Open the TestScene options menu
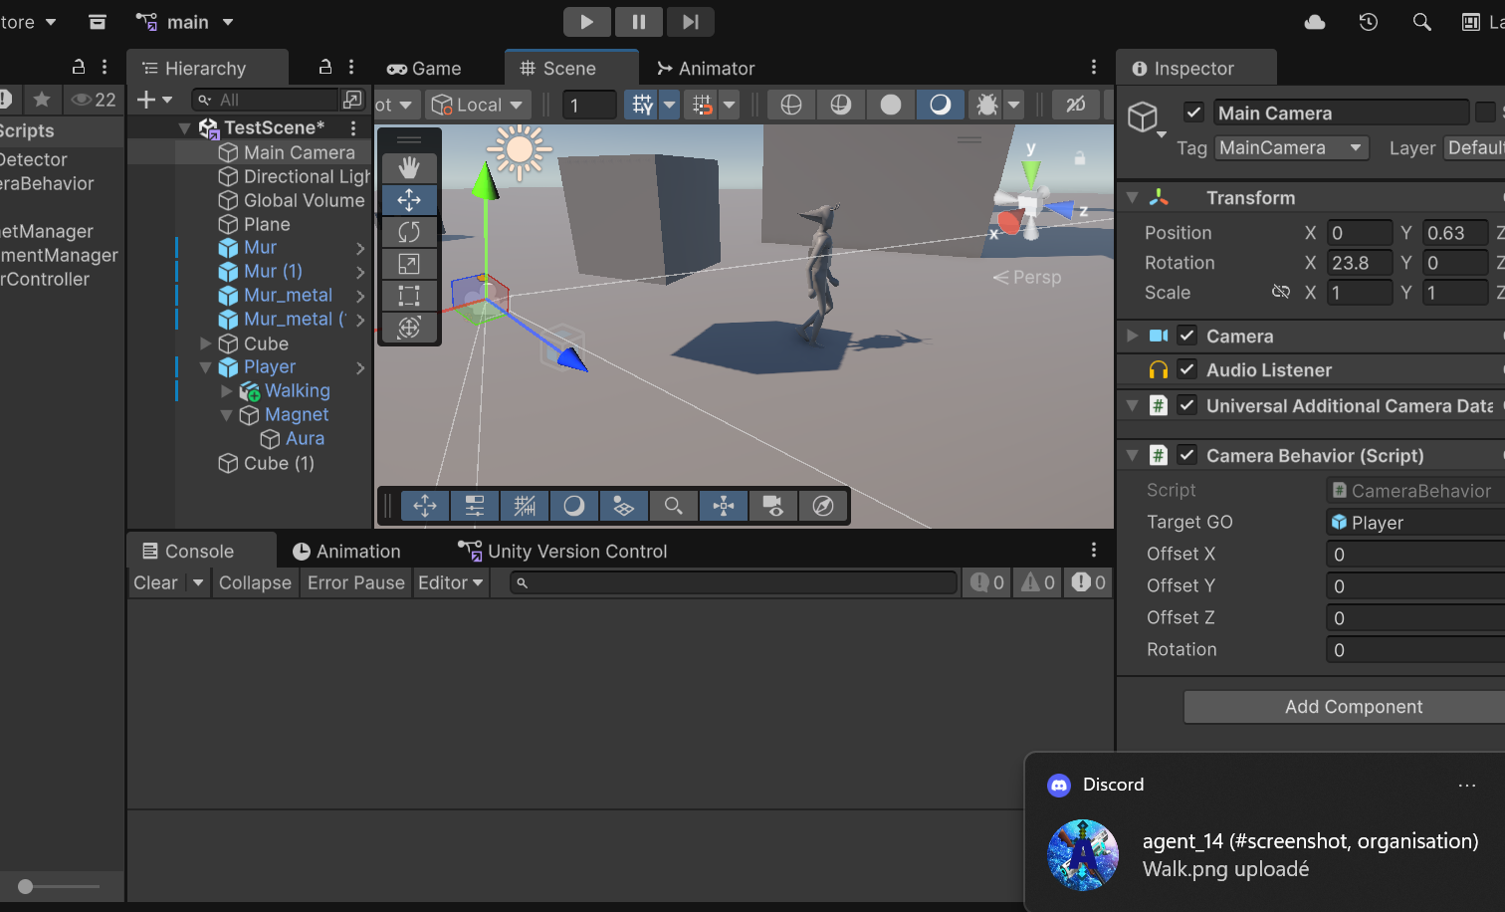 353,127
